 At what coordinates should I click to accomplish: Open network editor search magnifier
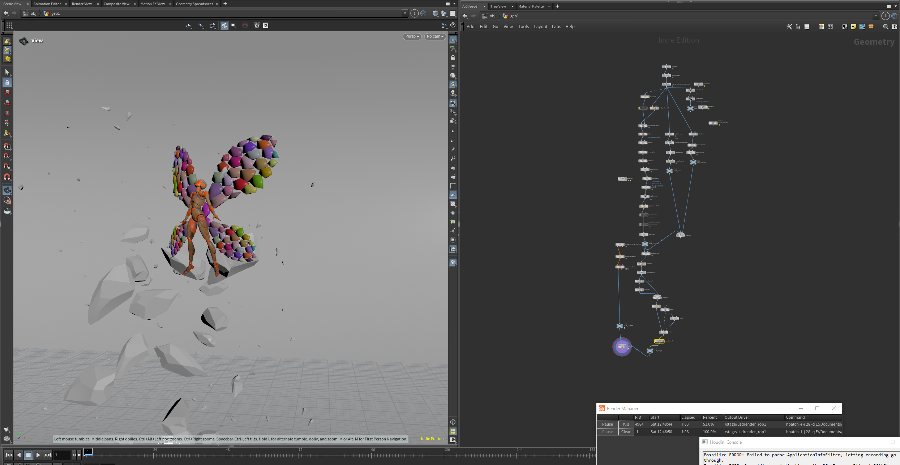(x=886, y=27)
